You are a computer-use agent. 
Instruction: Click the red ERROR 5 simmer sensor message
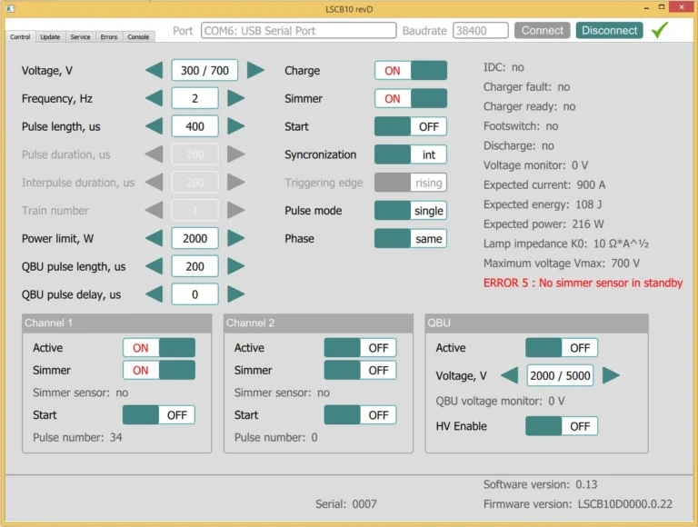(583, 283)
